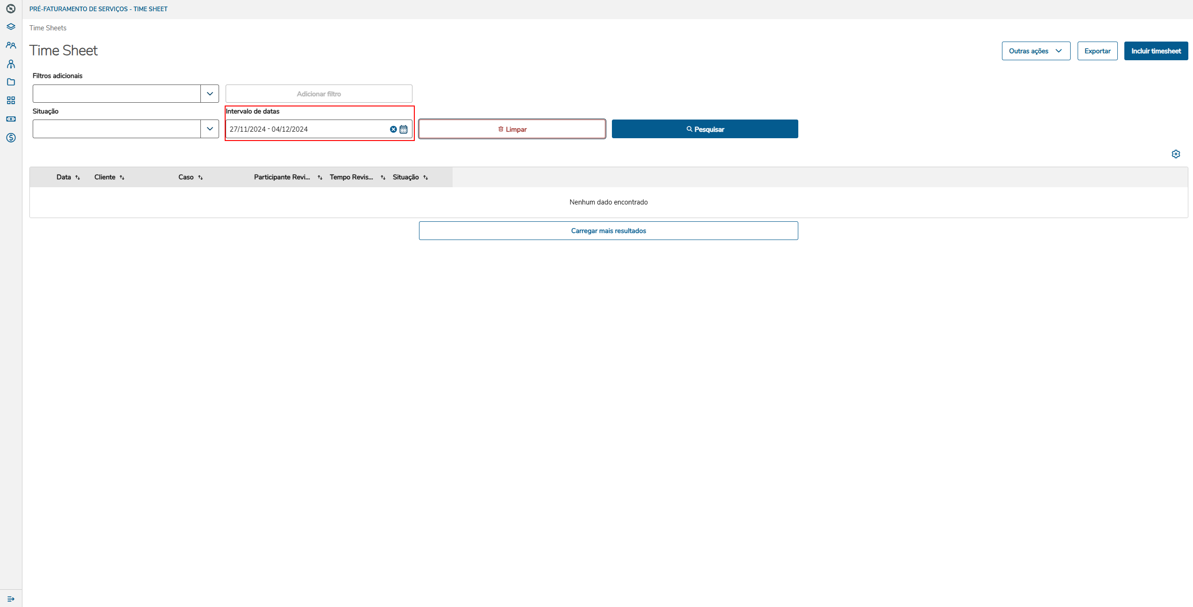Screen dimensions: 1193x607
Task: Click the grid dashboard sidebar icon
Action: (11, 100)
